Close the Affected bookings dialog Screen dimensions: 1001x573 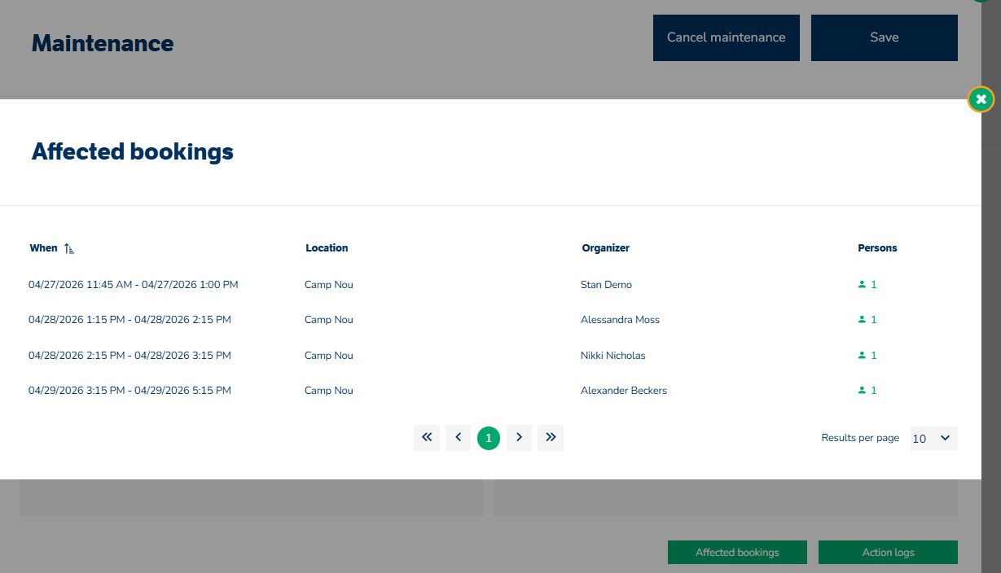click(x=981, y=100)
